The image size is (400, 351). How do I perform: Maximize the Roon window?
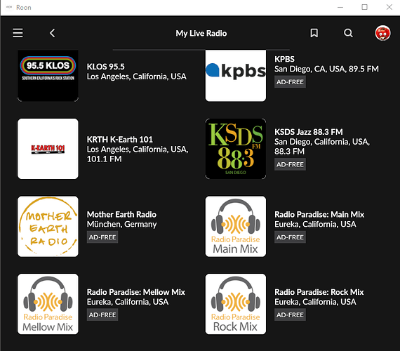[x=364, y=7]
